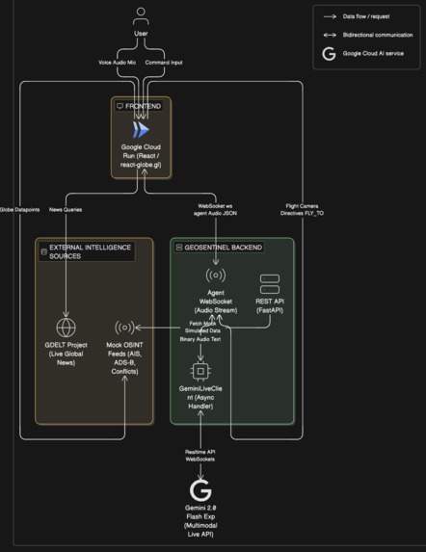The width and height of the screenshot is (426, 552).
Task: Select the data flow arrow legend icon
Action: coord(330,16)
